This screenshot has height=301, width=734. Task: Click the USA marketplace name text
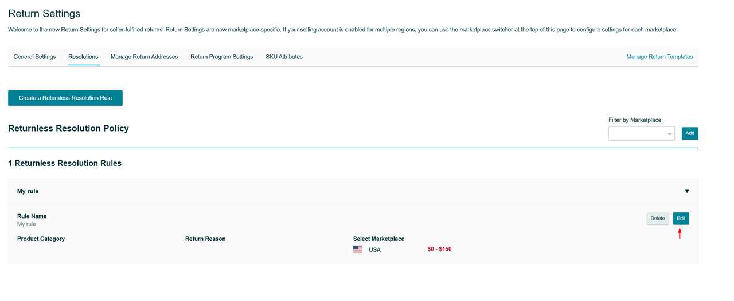374,250
